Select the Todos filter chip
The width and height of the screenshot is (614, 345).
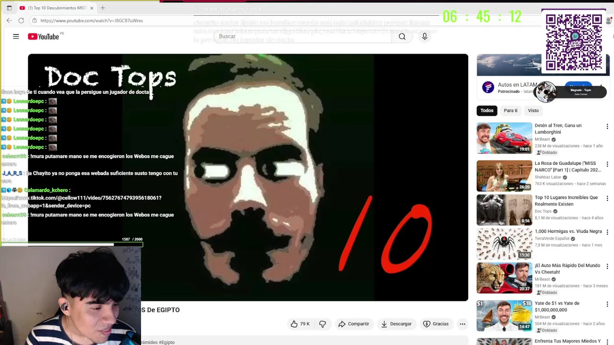point(487,111)
